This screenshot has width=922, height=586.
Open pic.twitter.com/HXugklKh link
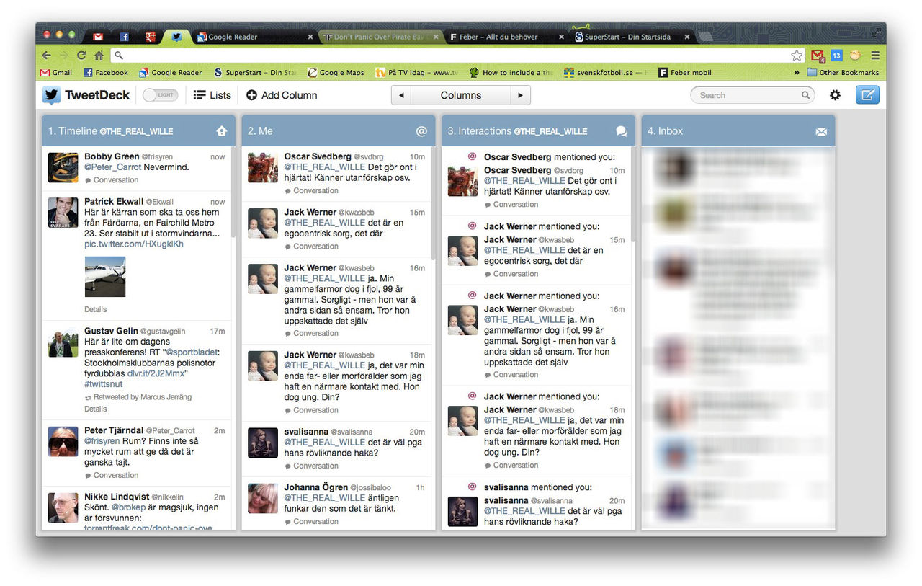pyautogui.click(x=134, y=244)
